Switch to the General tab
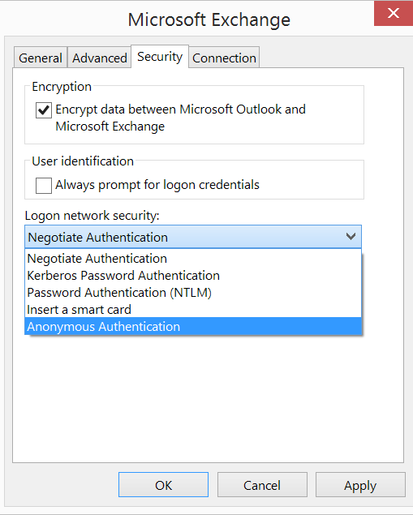This screenshot has height=515, width=413. [x=41, y=58]
